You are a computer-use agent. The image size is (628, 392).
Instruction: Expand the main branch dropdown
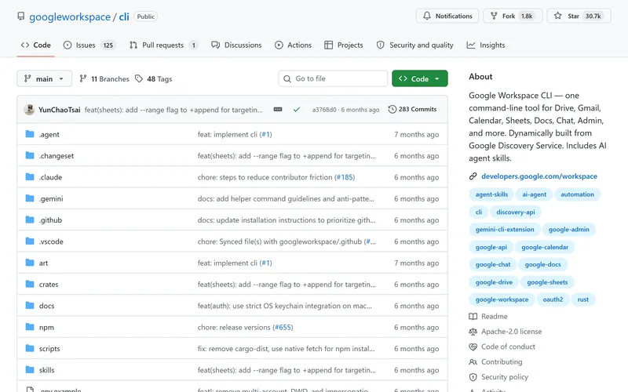(44, 79)
